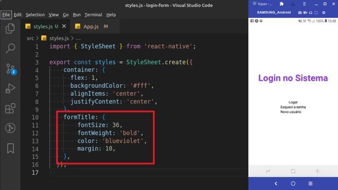Take a screenshot with Vysor camera icon
Viewport: 338px width, 190px height.
point(300,13)
